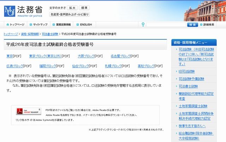Open 福岡ブロック PDF link

coord(48,66)
